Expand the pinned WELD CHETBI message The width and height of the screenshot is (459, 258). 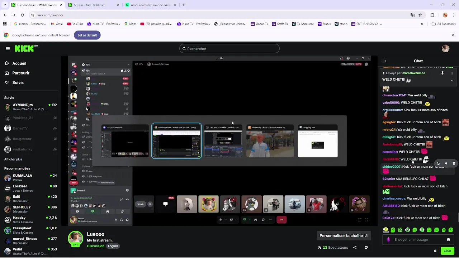(452, 81)
